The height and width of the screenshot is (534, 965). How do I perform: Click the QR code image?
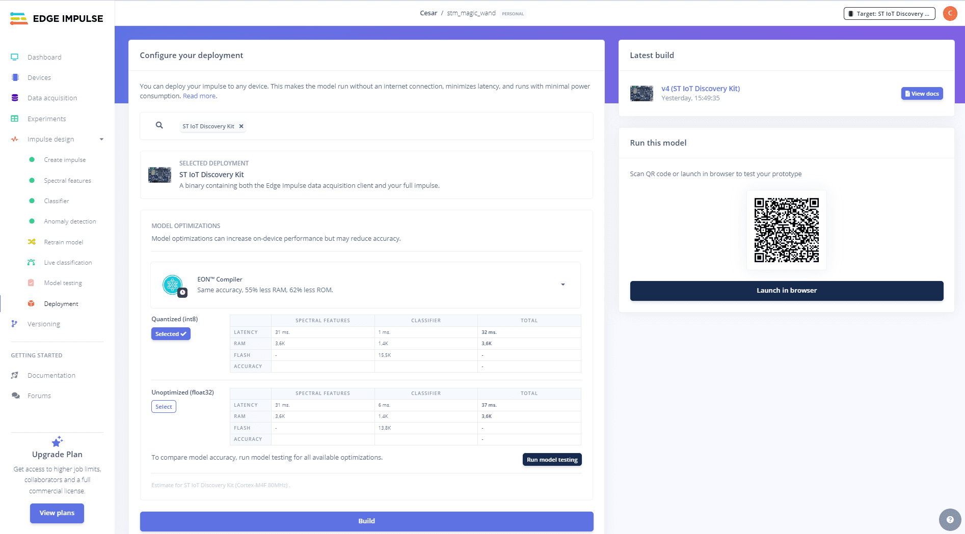click(x=786, y=230)
